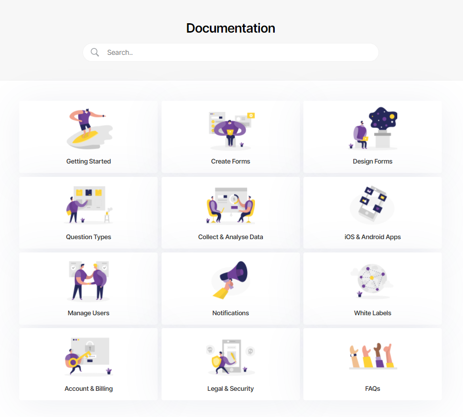Go to Collect & Analyse Data docs
The width and height of the screenshot is (463, 419).
pos(231,237)
